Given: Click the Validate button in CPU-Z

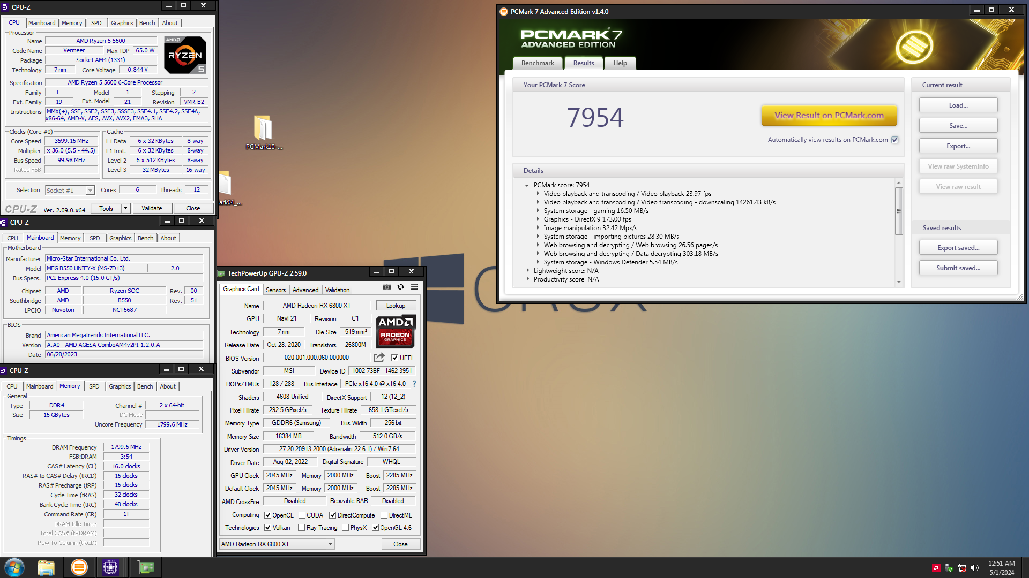Looking at the screenshot, I should click(x=152, y=208).
